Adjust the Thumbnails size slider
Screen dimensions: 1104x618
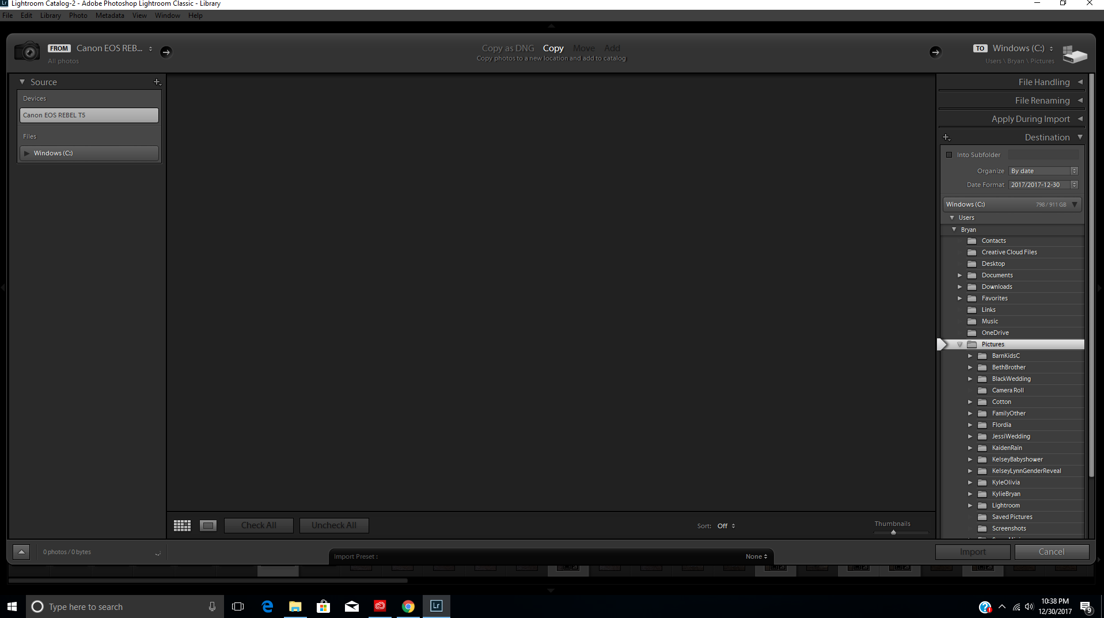click(893, 532)
